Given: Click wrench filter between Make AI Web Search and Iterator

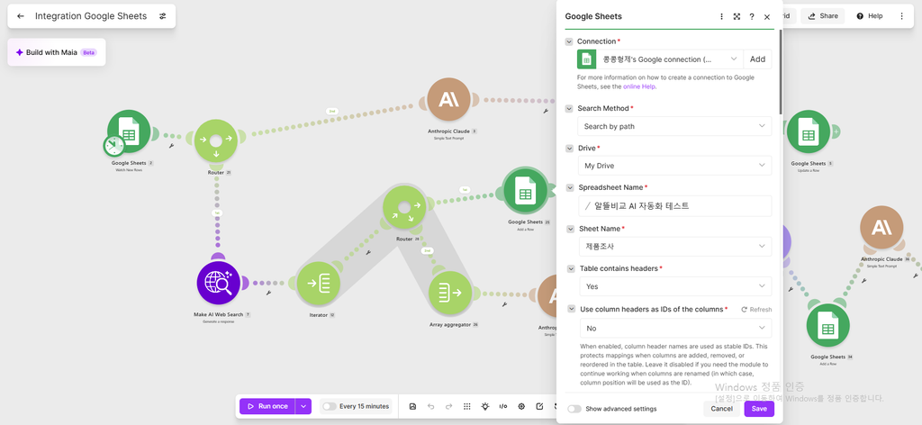Looking at the screenshot, I should [268, 292].
